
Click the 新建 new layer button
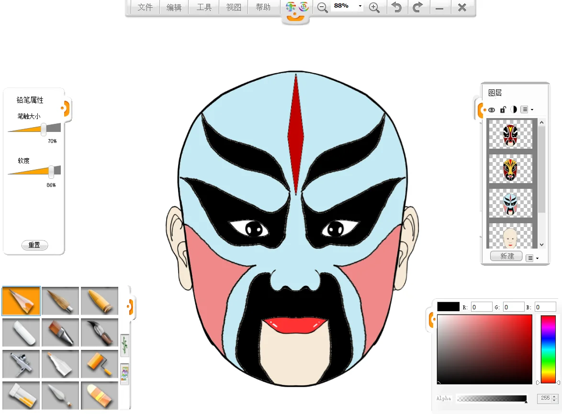coord(506,256)
